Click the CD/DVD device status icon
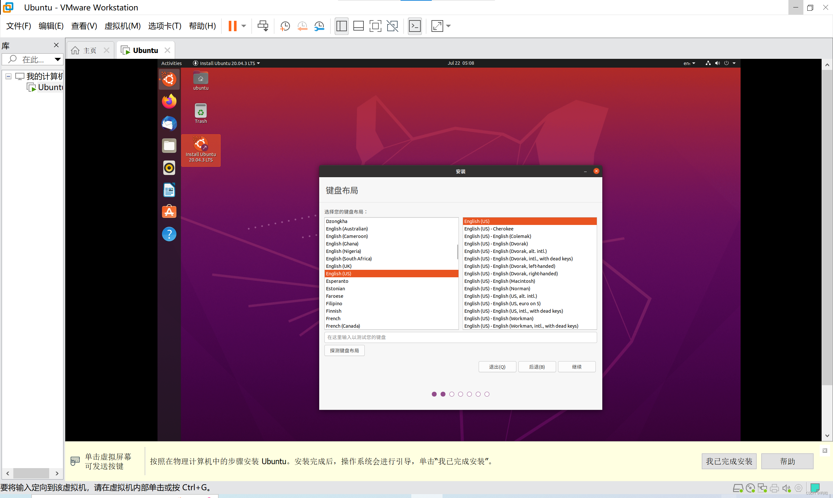This screenshot has height=498, width=833. 750,489
